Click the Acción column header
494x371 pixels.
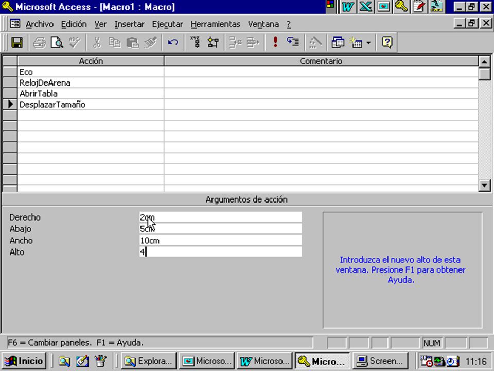tap(91, 61)
